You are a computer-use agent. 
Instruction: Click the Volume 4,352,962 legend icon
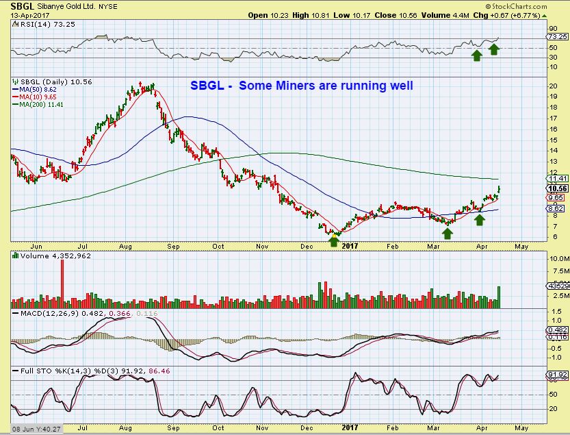pyautogui.click(x=15, y=256)
